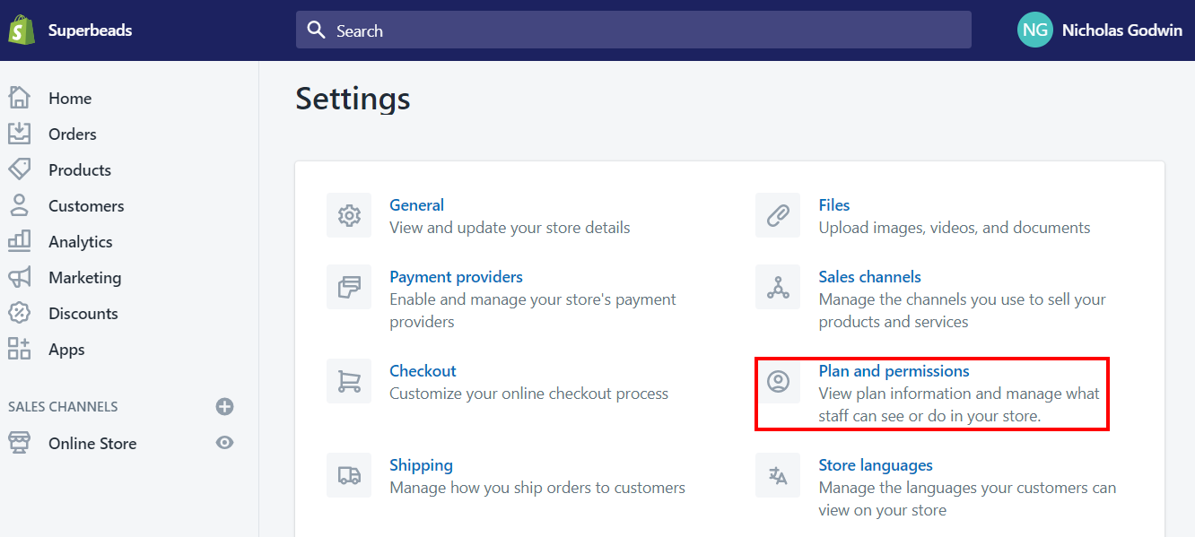The height and width of the screenshot is (537, 1195).
Task: Open the Payment providers settings link
Action: 456,277
